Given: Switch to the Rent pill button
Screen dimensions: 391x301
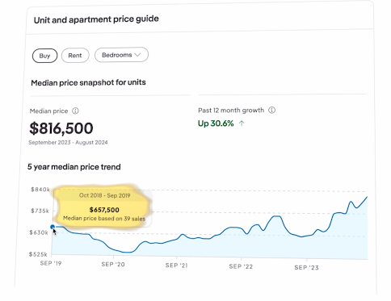Looking at the screenshot, I should [75, 56].
